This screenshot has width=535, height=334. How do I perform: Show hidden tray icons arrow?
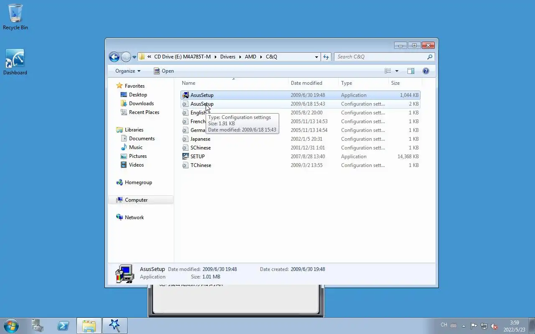[x=464, y=326]
